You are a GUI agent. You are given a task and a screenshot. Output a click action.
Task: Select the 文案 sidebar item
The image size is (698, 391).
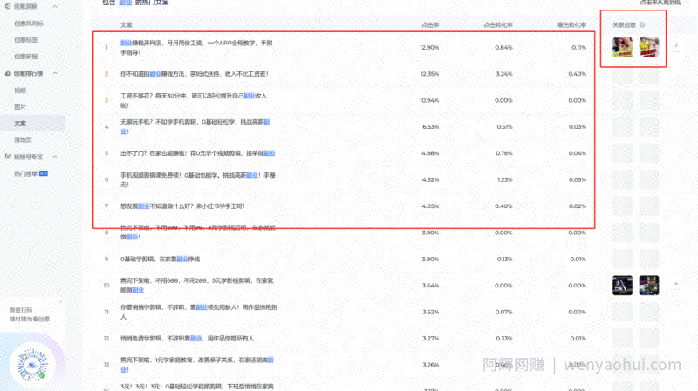coord(33,123)
